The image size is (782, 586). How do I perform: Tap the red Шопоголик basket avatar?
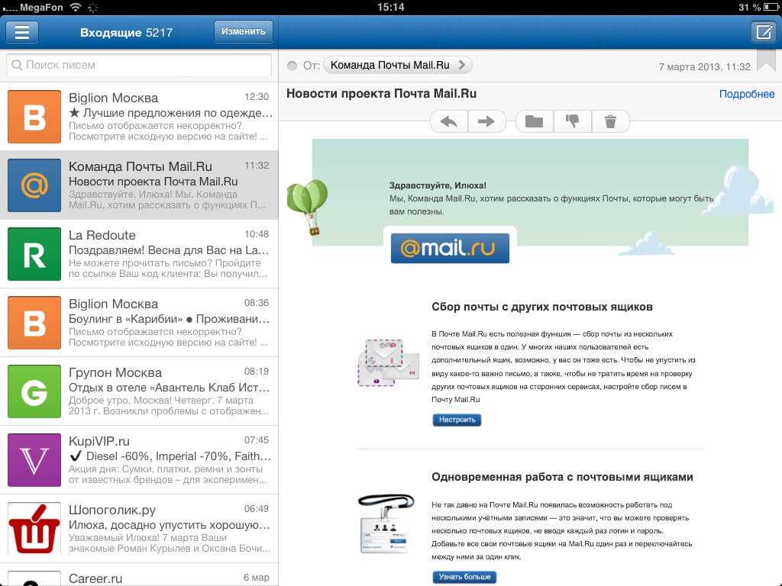click(x=34, y=529)
